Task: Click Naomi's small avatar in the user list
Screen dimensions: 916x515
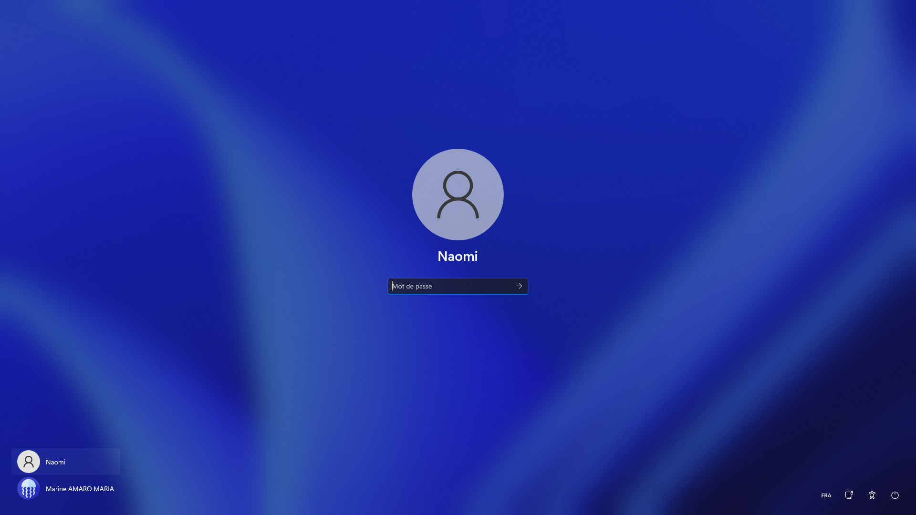Action: click(29, 462)
